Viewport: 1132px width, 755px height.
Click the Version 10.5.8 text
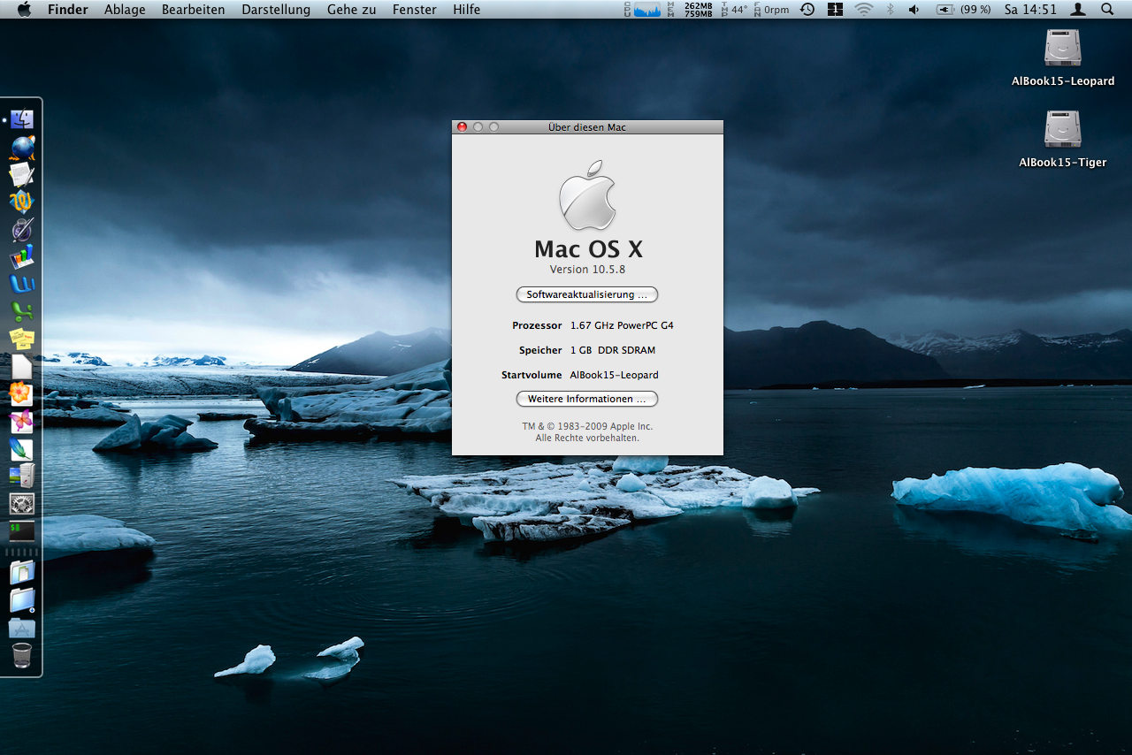click(587, 270)
